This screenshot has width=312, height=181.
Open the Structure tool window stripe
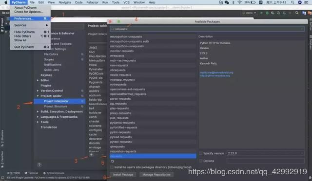click(2, 139)
